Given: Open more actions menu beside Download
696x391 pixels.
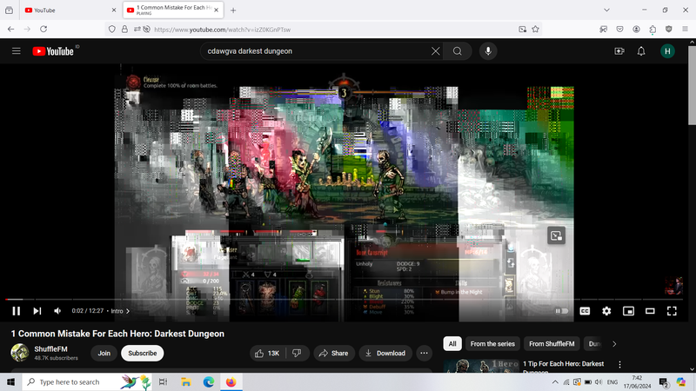Looking at the screenshot, I should (x=424, y=353).
